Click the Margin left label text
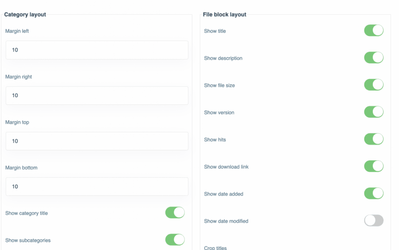This screenshot has height=250, width=399. point(17,32)
